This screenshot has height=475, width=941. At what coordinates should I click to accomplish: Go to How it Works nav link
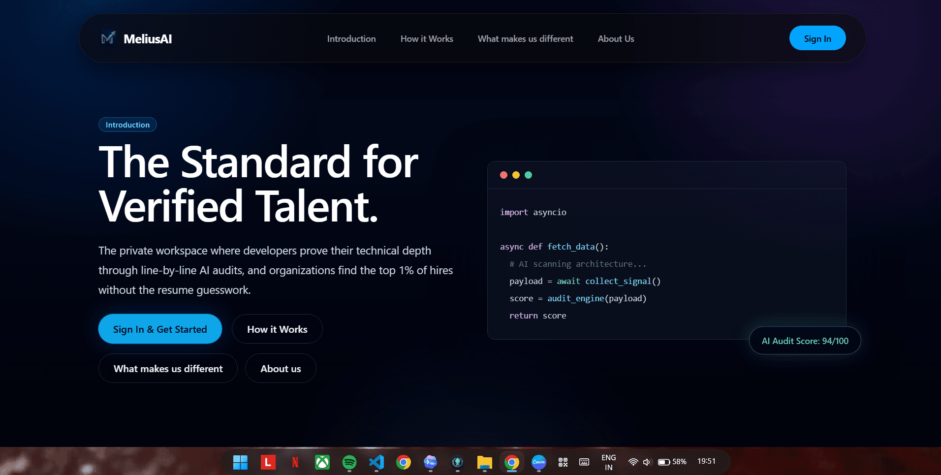pyautogui.click(x=427, y=39)
